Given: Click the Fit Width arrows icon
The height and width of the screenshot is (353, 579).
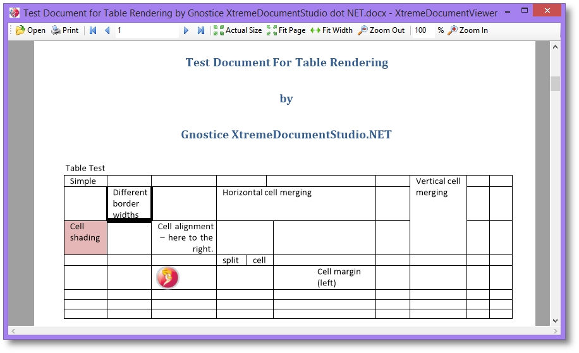Looking at the screenshot, I should 315,30.
